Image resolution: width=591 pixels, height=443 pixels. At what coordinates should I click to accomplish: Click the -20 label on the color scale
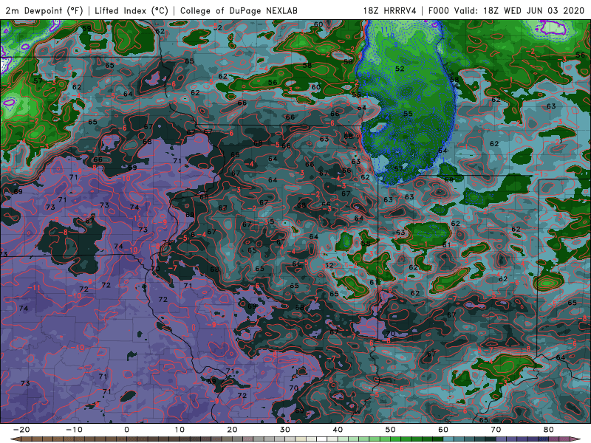(x=21, y=430)
